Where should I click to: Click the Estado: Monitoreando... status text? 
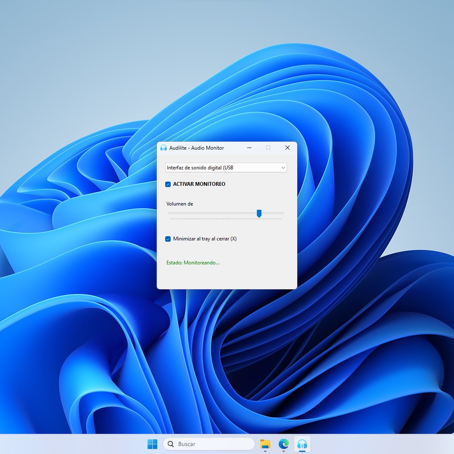coord(193,263)
